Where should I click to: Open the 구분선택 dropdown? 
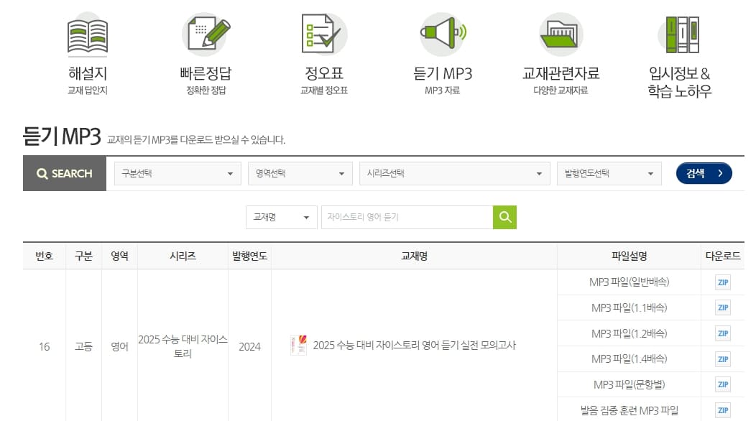[x=177, y=173]
